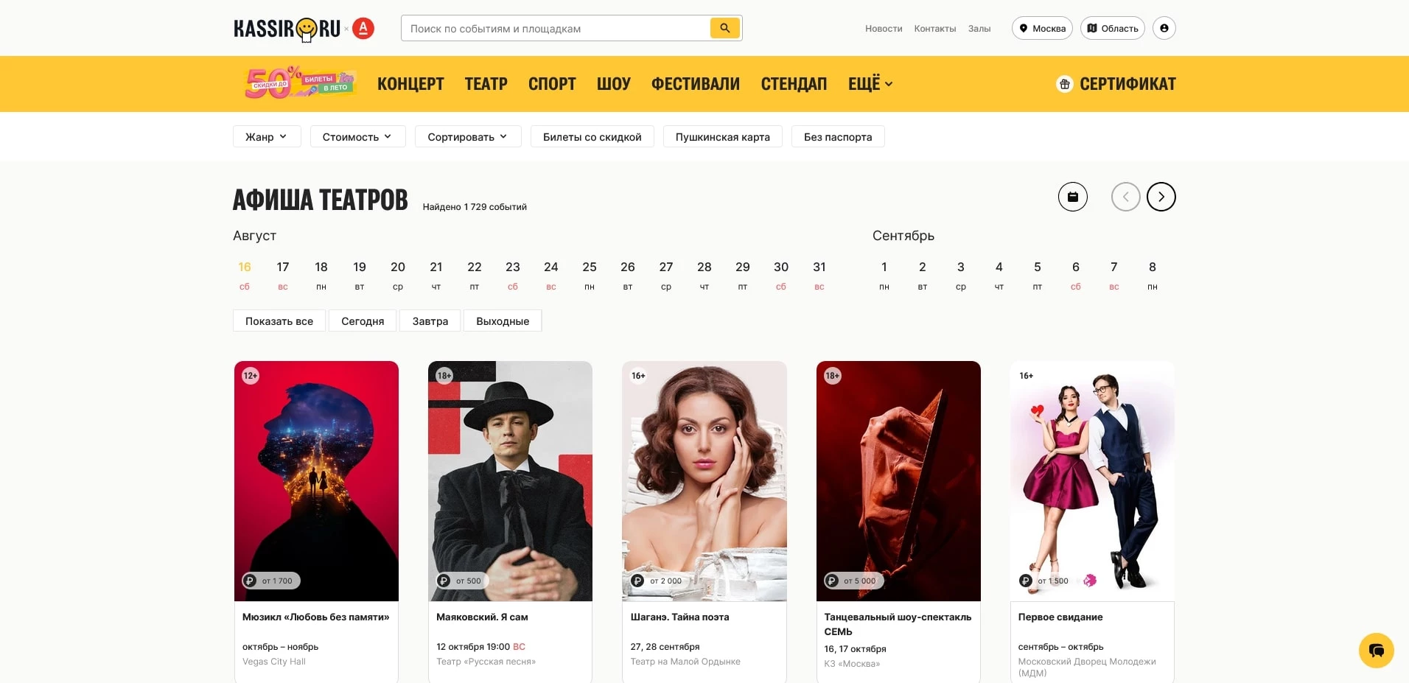Screen dimensions: 1409x683
Task: Click the yellow search magnifier button
Action: click(x=724, y=28)
